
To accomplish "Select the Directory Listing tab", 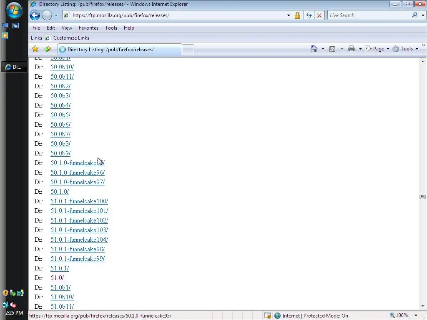I will click(x=120, y=50).
